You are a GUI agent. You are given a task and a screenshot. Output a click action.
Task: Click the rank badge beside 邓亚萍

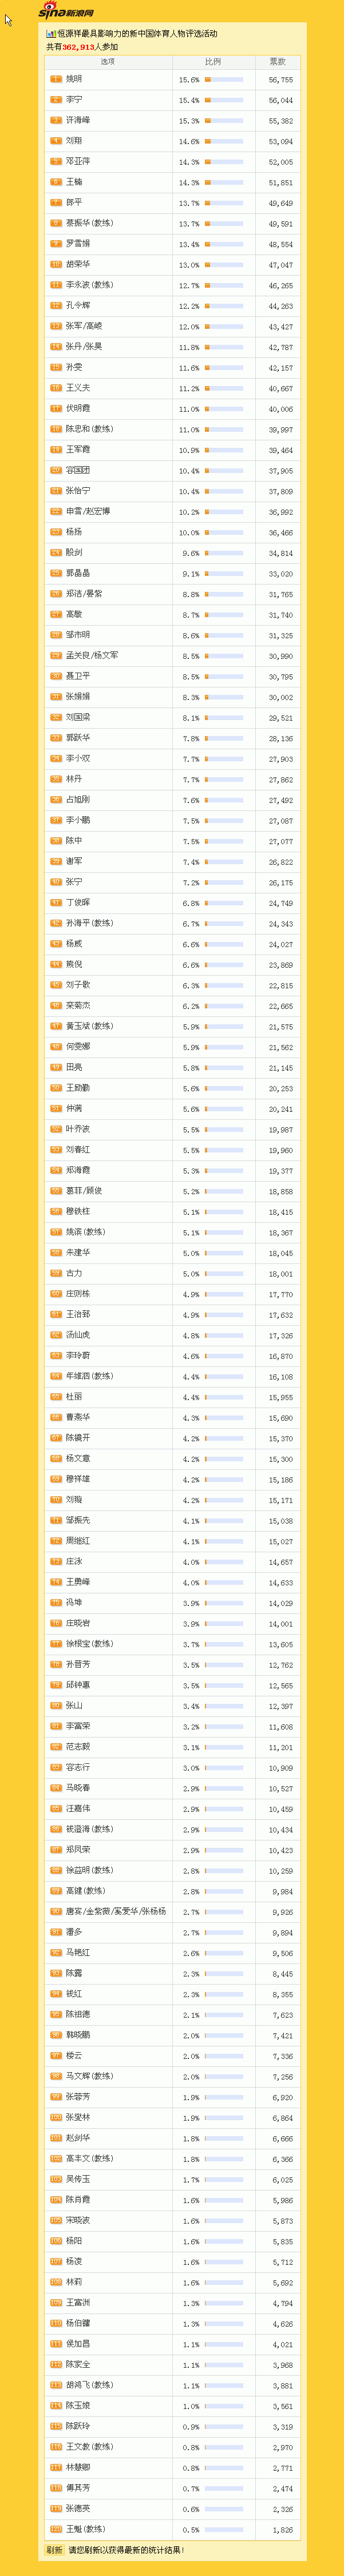pos(56,161)
